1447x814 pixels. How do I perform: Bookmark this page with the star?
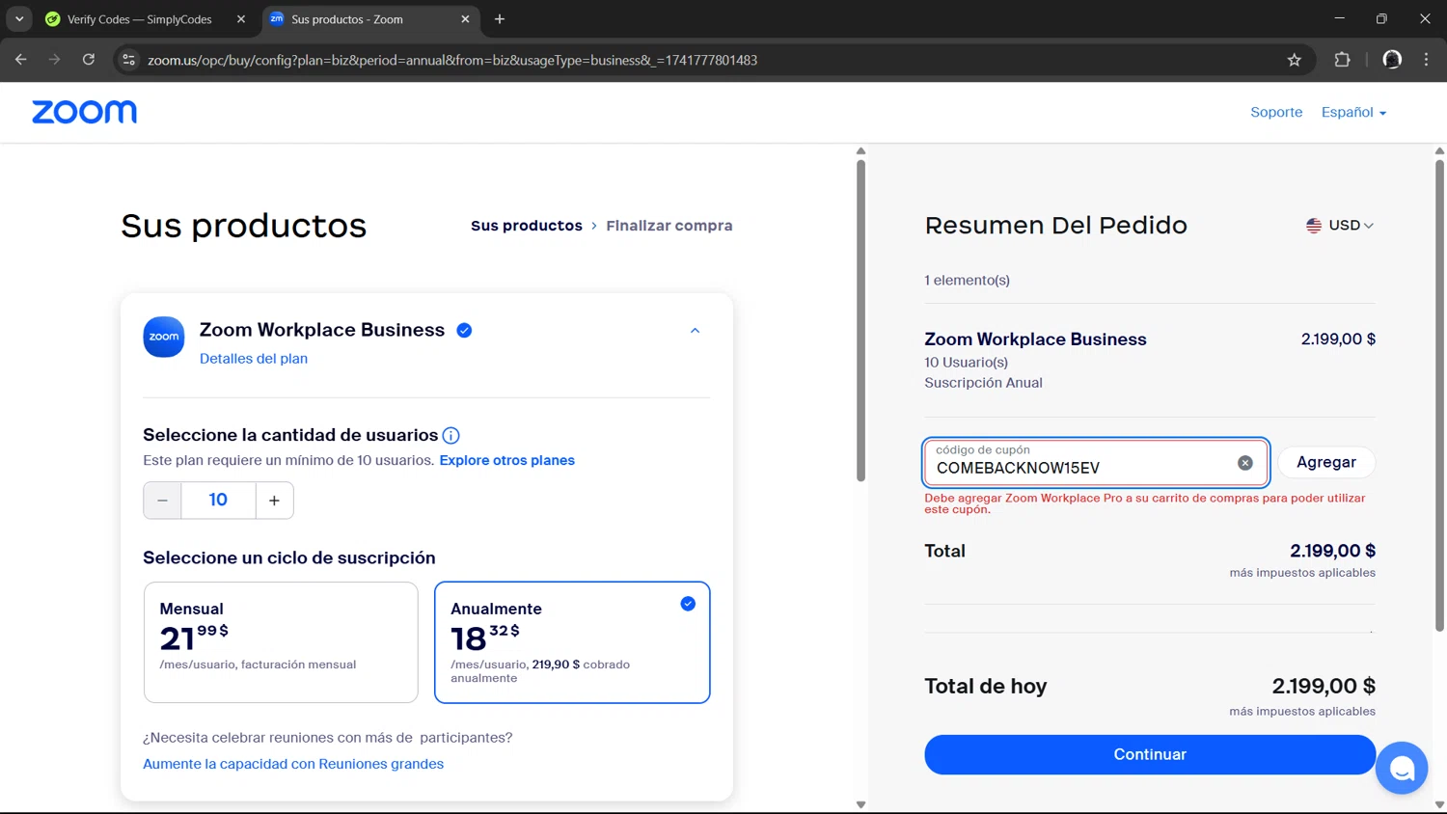click(1294, 60)
